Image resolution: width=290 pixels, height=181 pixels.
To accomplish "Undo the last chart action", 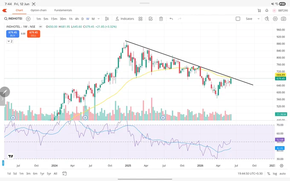I will [171, 19].
